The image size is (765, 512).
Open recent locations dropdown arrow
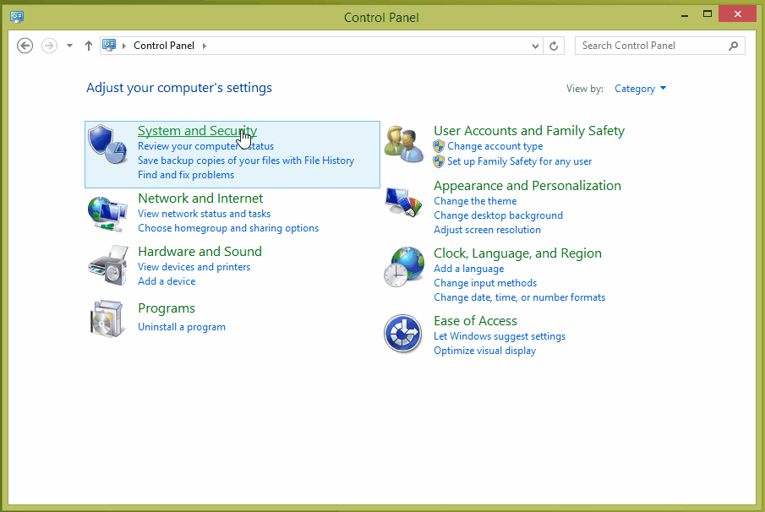(70, 46)
